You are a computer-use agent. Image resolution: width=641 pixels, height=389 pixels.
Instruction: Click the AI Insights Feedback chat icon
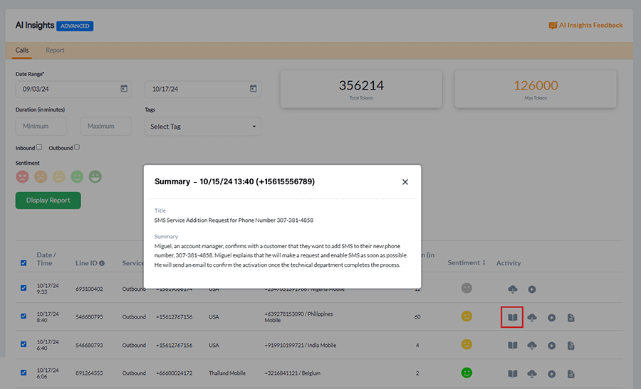point(553,26)
